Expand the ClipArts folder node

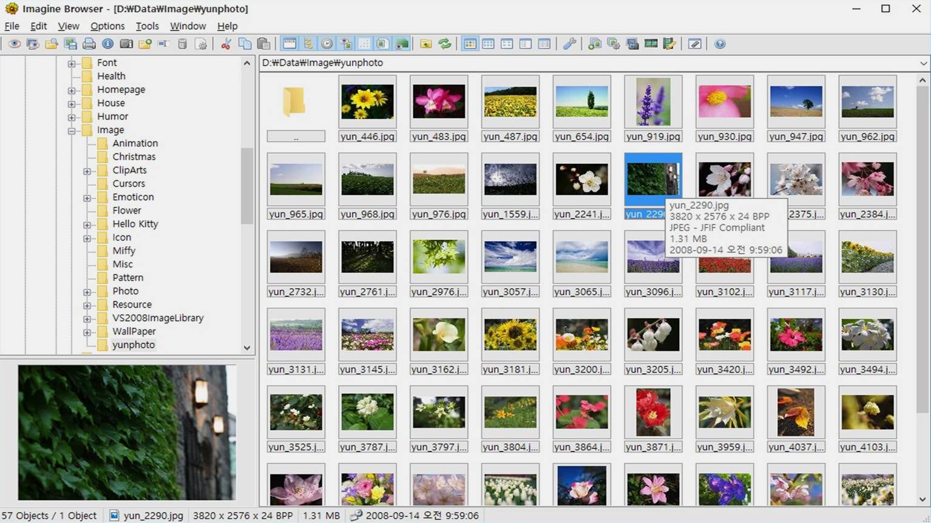tap(87, 170)
